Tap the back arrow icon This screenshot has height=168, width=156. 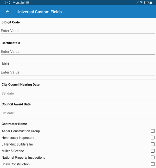point(8,12)
